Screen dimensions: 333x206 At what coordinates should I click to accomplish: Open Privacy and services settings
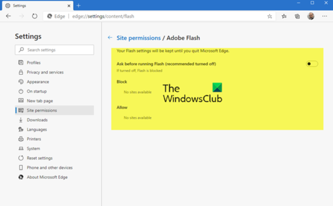coord(54,72)
